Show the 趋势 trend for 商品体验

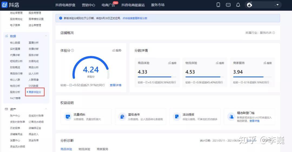[x=172, y=63]
